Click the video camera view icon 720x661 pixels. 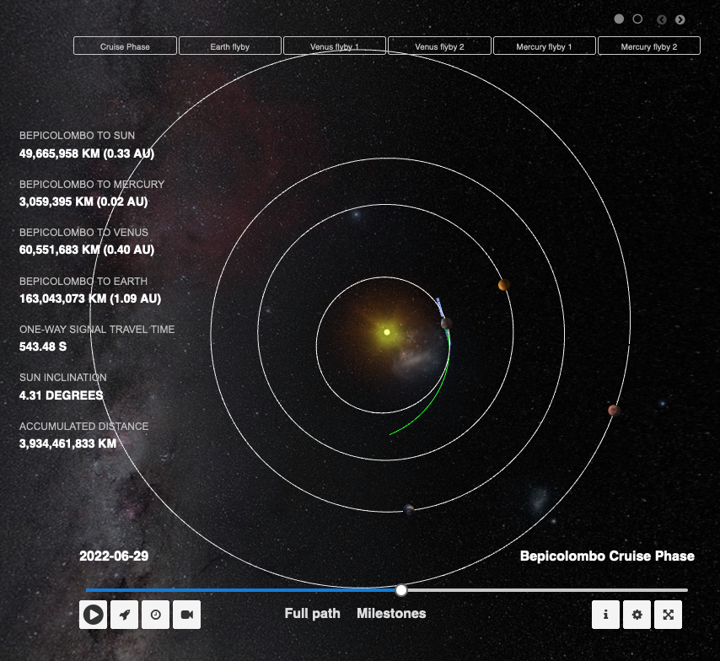[187, 614]
